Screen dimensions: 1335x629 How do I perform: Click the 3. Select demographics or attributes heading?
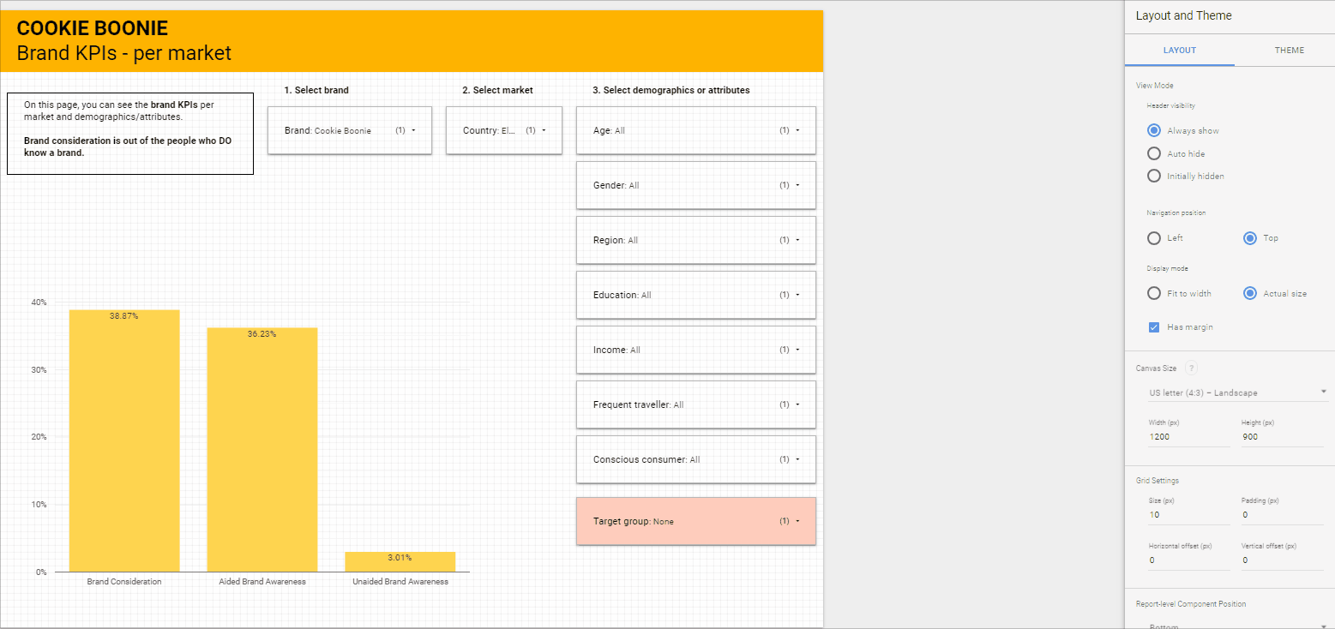[671, 90]
